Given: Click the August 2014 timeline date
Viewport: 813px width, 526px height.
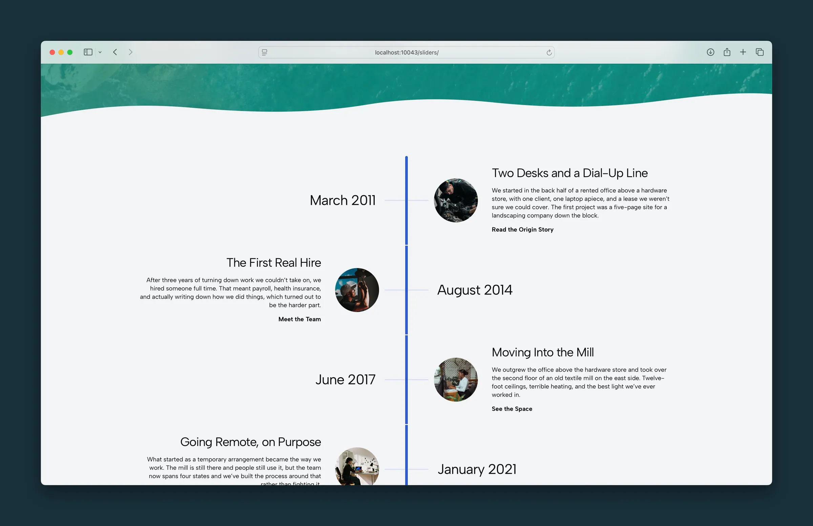Looking at the screenshot, I should (475, 290).
